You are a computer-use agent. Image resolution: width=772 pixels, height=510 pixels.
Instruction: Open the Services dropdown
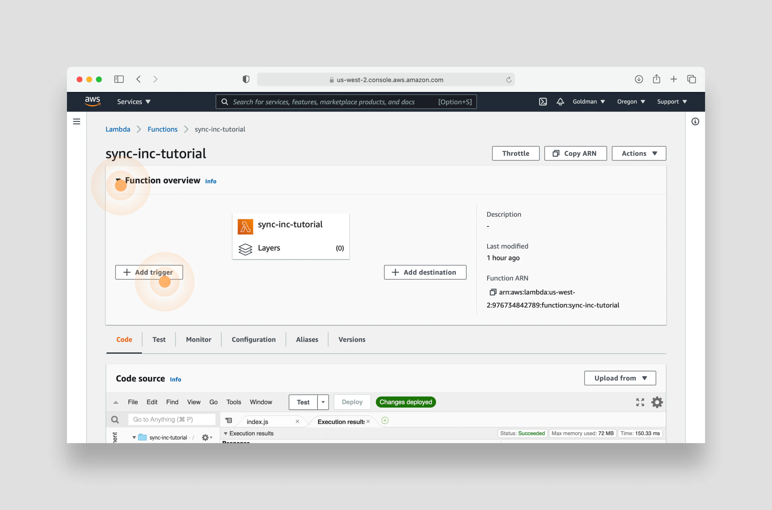tap(134, 102)
